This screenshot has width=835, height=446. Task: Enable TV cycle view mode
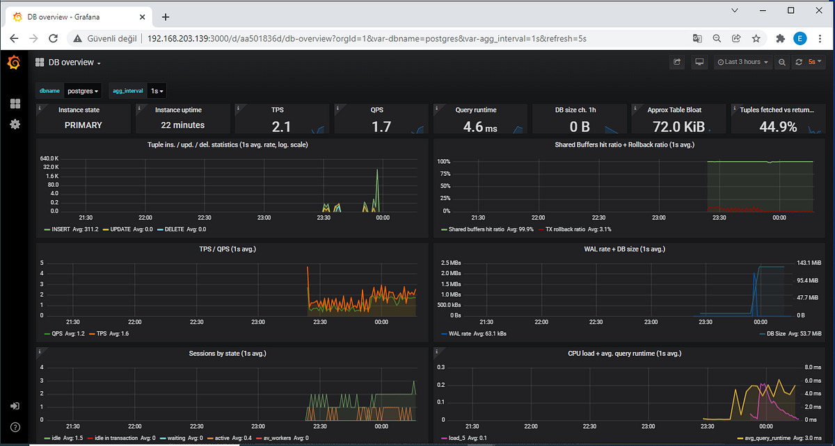tap(699, 62)
